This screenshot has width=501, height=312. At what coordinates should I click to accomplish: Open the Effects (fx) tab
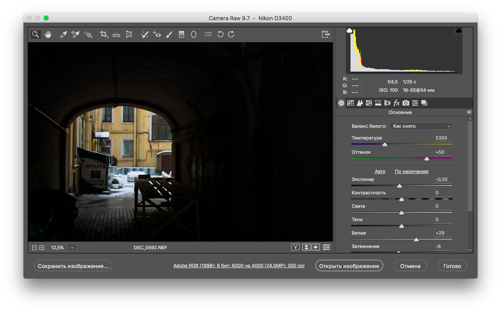coord(397,103)
